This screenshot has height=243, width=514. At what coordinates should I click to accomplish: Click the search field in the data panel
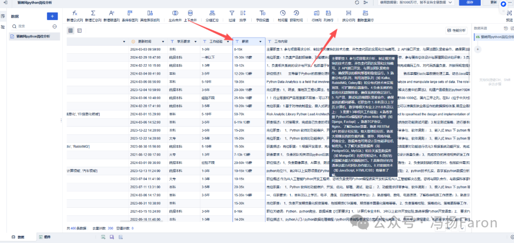coord(31,26)
